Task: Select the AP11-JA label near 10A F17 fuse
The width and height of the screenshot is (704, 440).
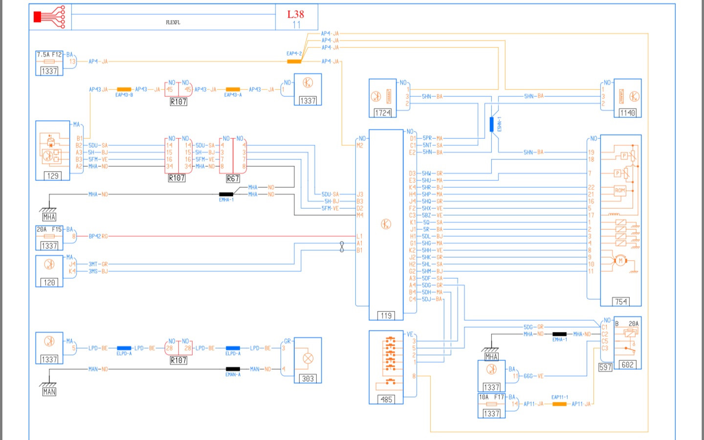Action: pyautogui.click(x=533, y=404)
